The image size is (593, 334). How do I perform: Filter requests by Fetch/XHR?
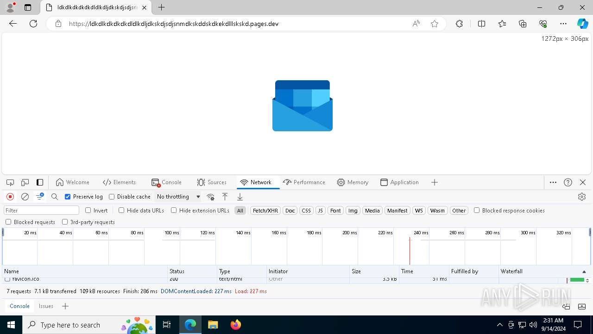(265, 211)
